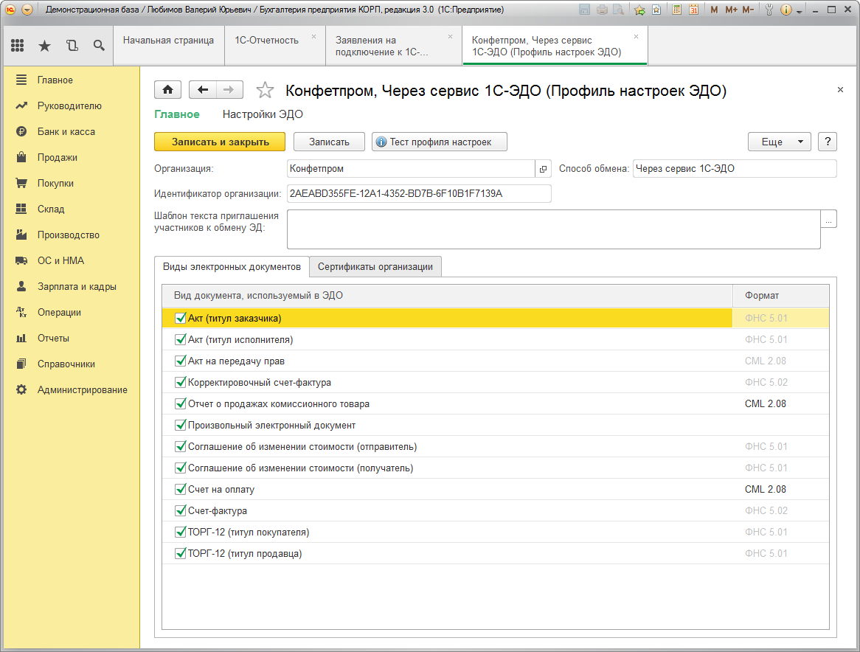Expand title bar dropdown arrow near info

800,11
